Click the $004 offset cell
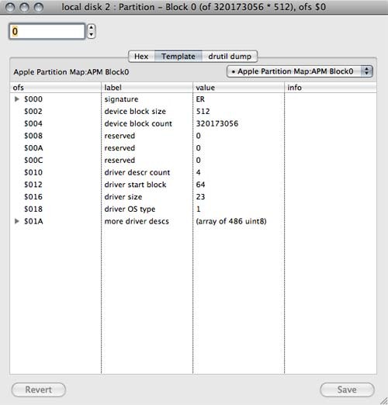Screen dimensions: 388x405 [x=33, y=123]
